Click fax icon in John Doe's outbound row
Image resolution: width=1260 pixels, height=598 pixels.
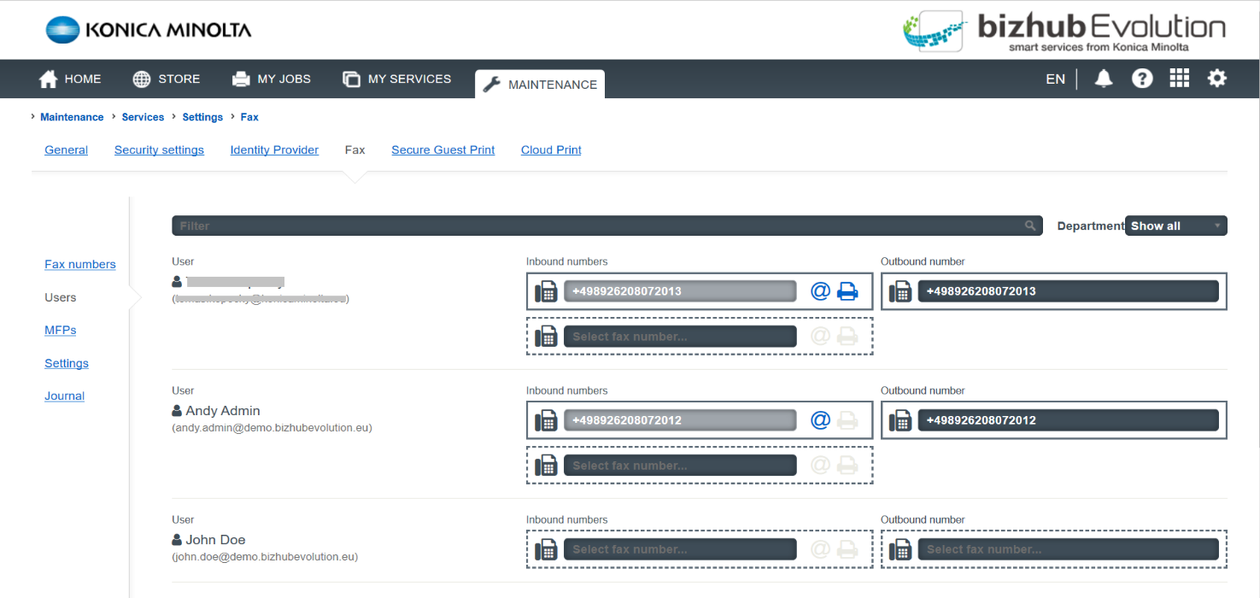pyautogui.click(x=900, y=549)
